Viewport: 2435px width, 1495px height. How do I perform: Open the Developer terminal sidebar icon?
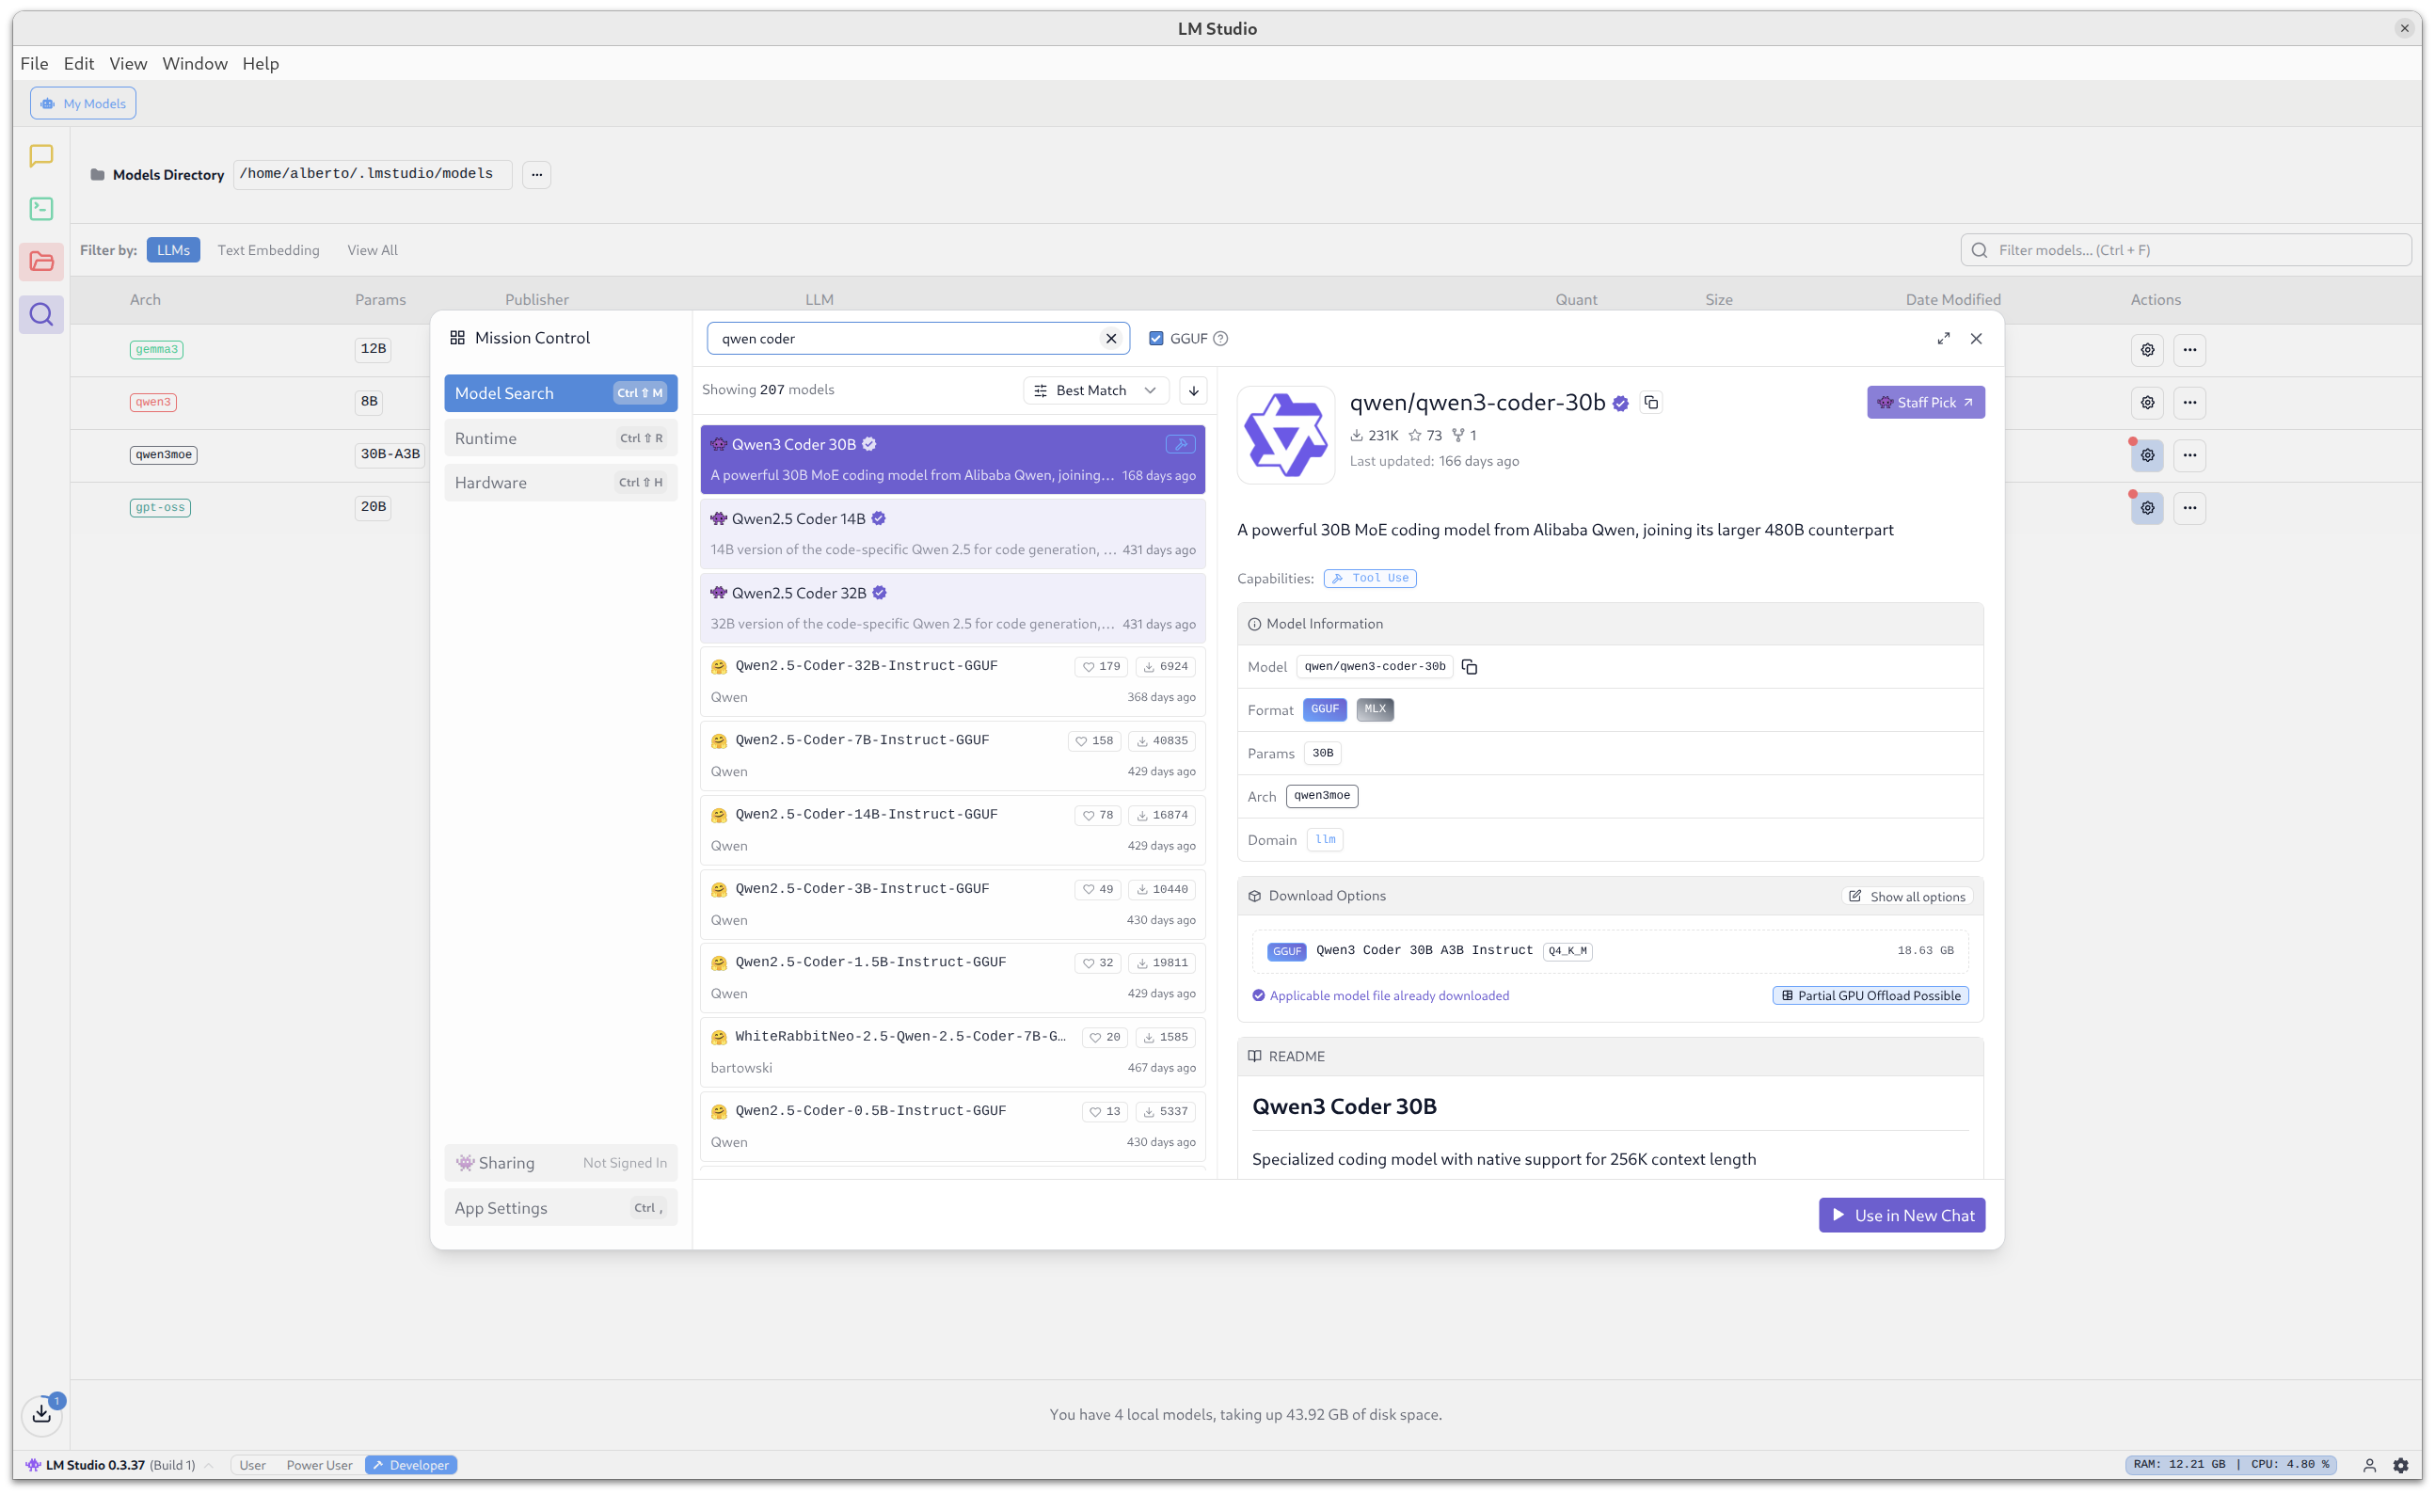point(40,209)
